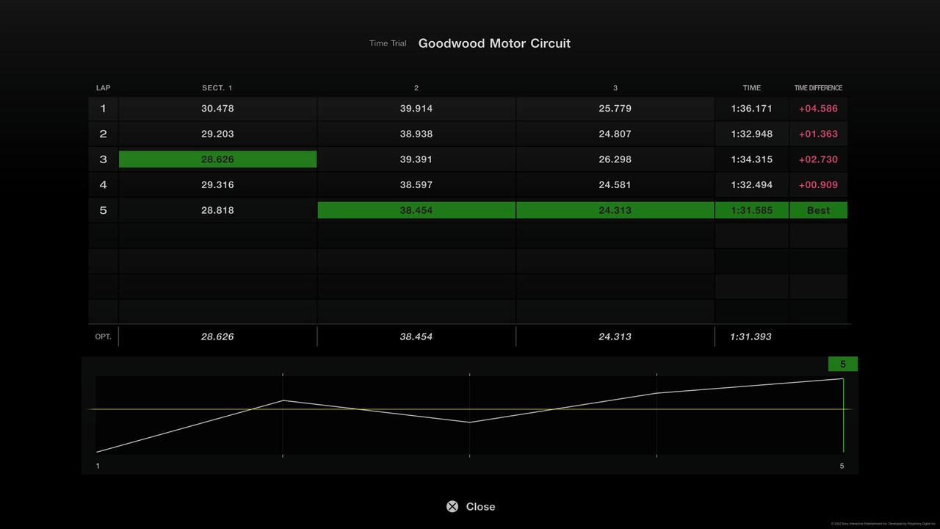940x529 pixels.
Task: Select highlighted sector 3 time 24.313 in lap 5
Action: [x=615, y=210]
